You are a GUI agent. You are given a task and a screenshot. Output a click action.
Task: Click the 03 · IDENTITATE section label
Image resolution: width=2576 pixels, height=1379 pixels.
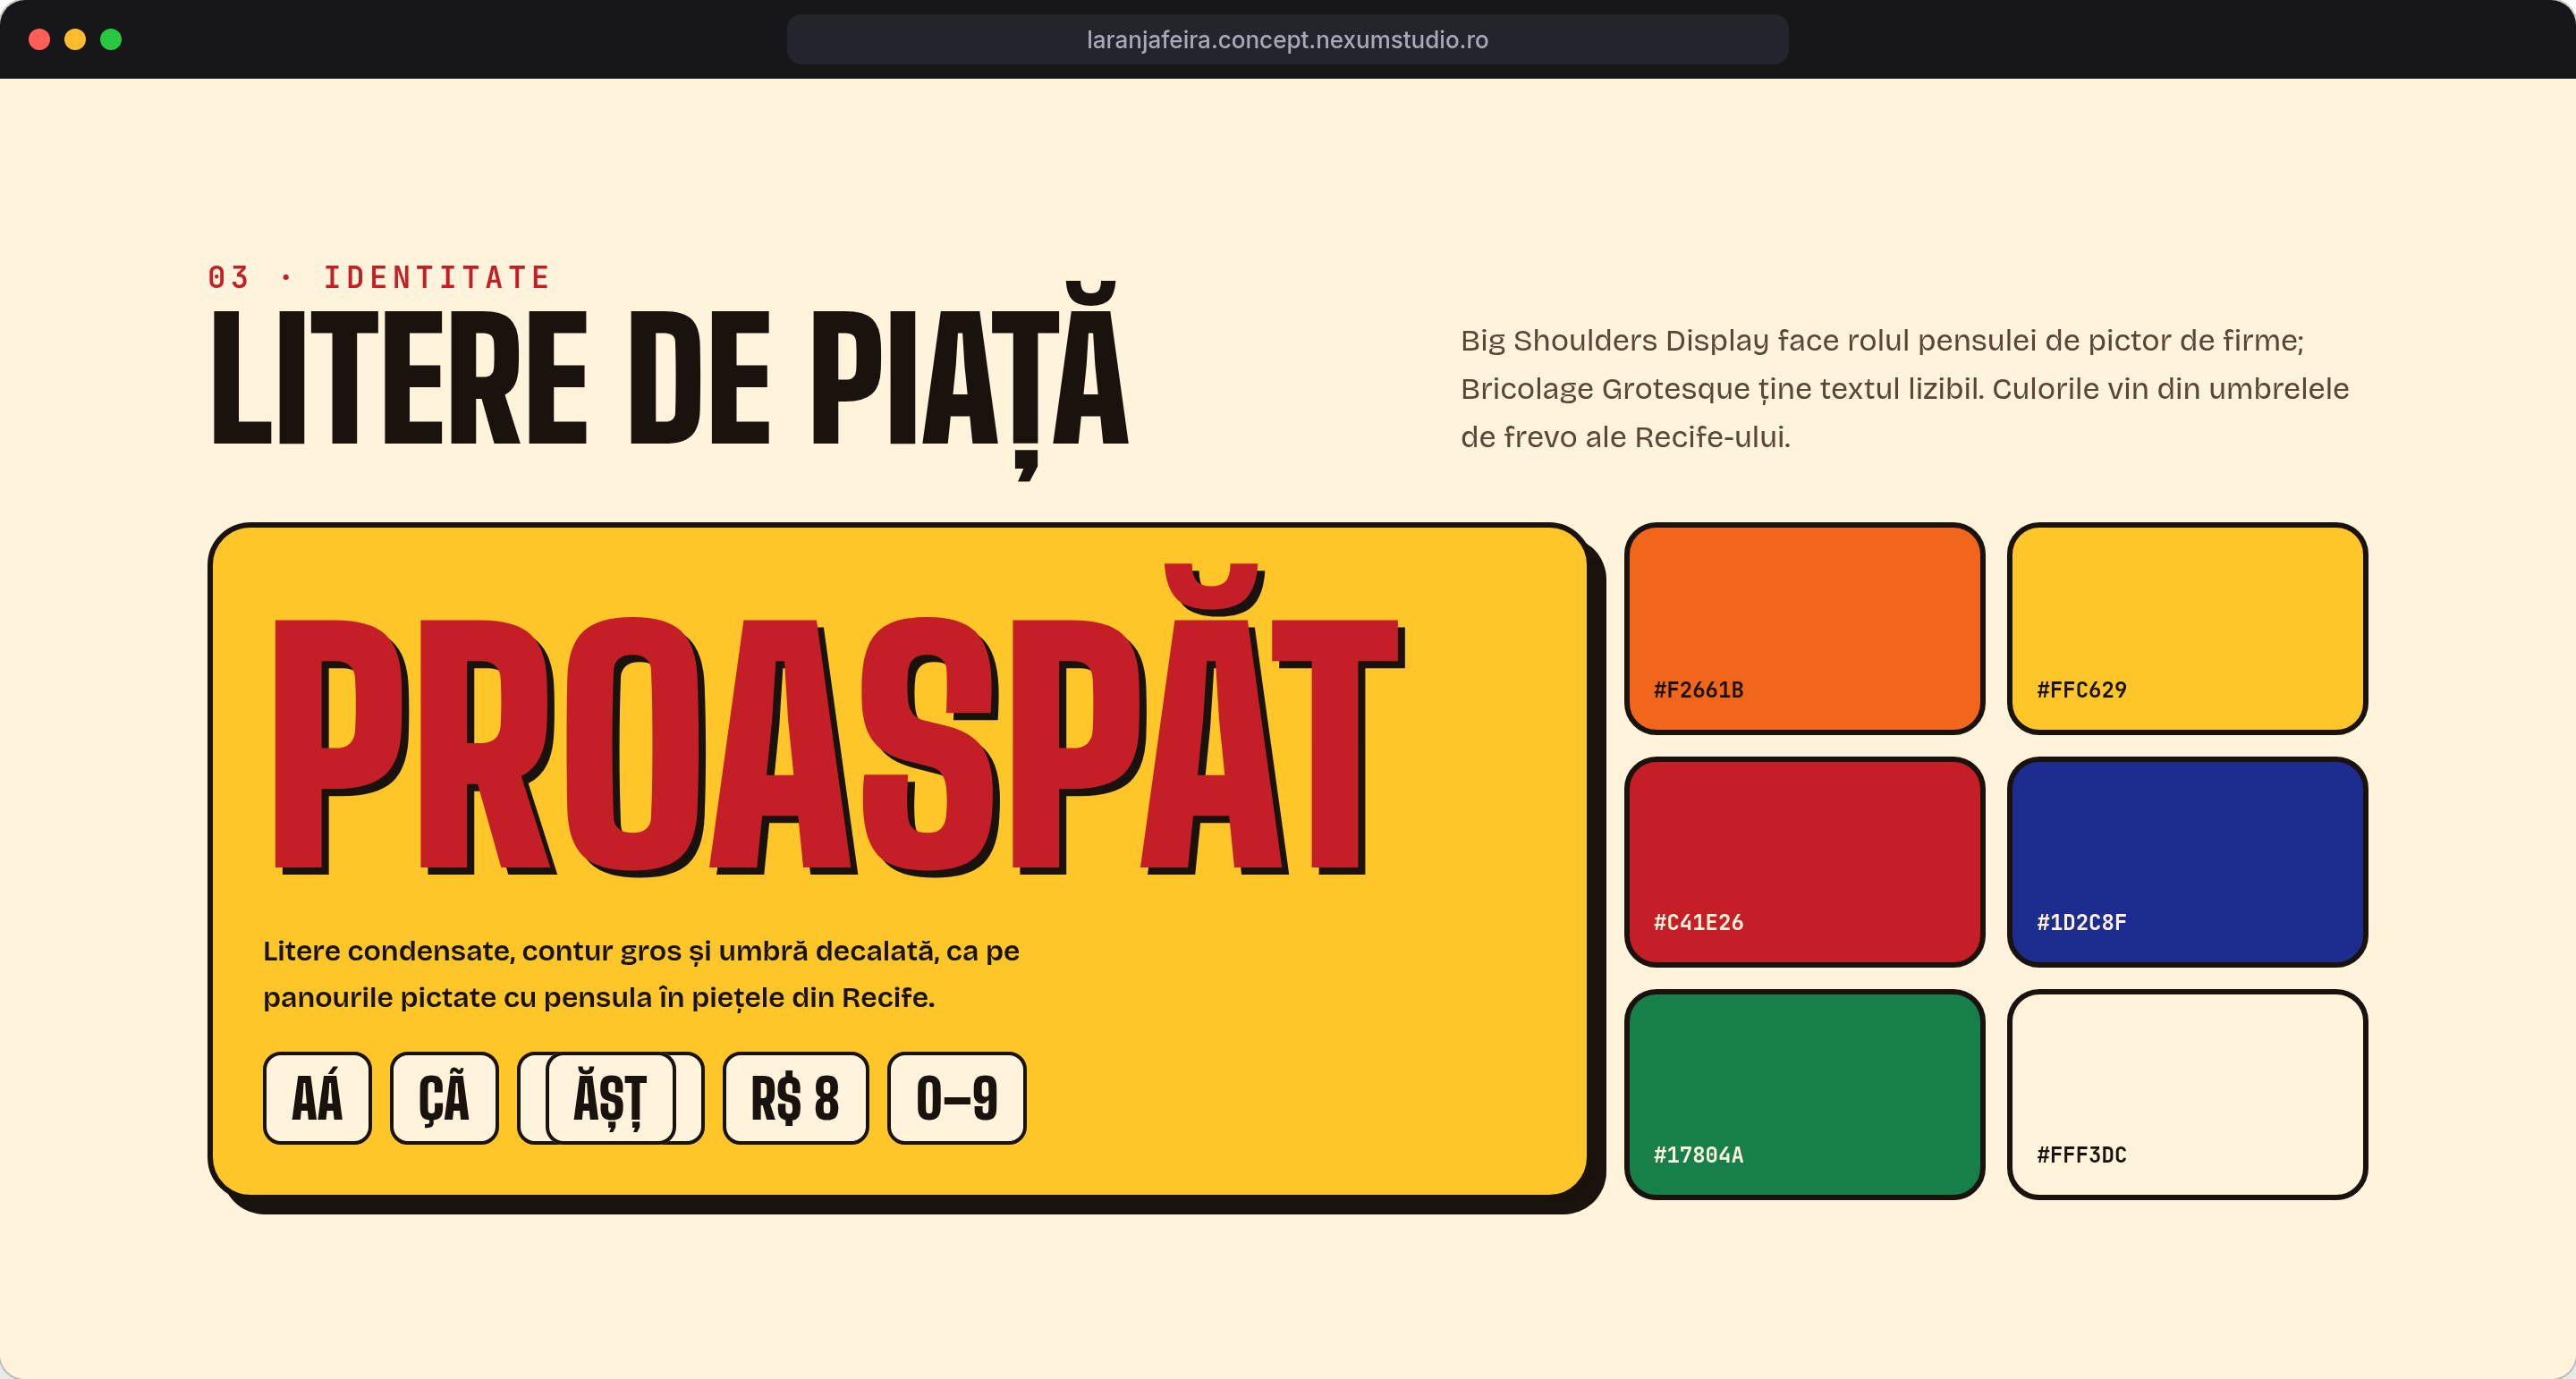pos(379,277)
